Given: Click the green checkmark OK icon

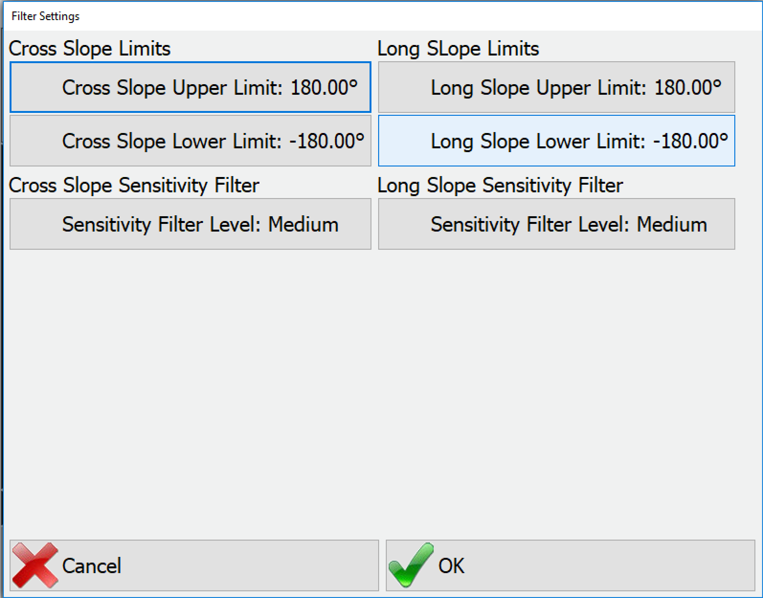Looking at the screenshot, I should (x=411, y=565).
